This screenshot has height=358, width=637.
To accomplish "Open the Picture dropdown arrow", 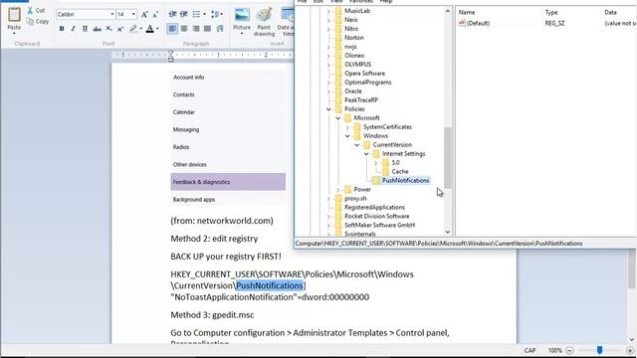I will [x=242, y=34].
